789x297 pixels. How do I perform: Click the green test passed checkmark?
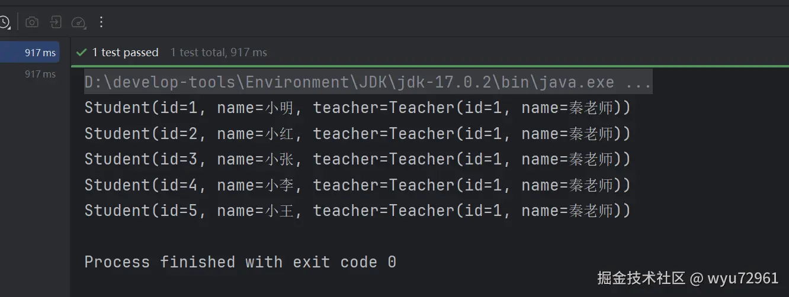click(x=82, y=53)
